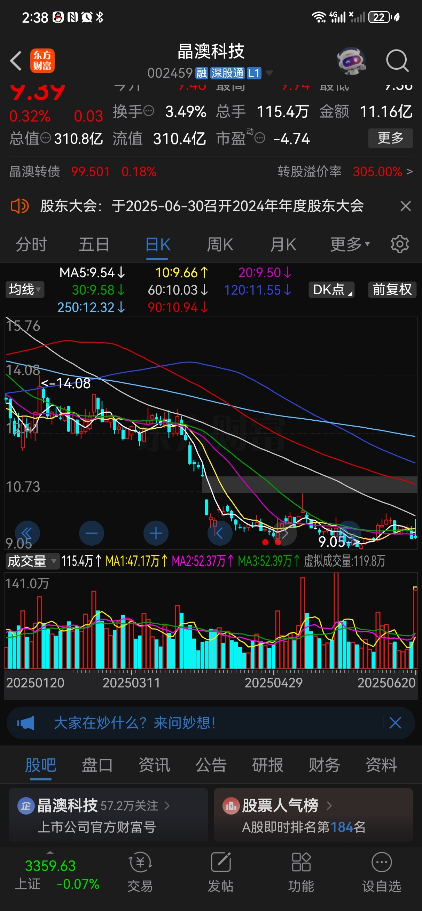
Task: Switch to the 五日 tab
Action: [94, 244]
